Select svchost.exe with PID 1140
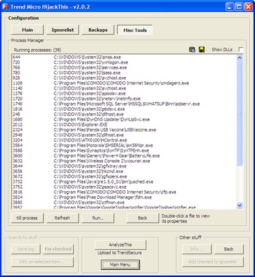The image size is (255, 277). point(125,88)
